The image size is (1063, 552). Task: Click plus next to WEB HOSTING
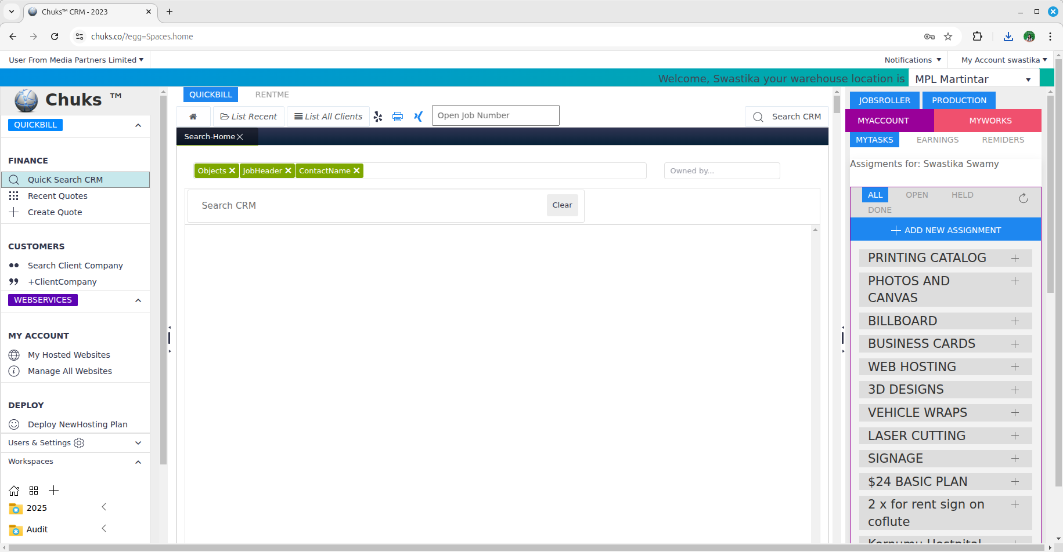click(x=1015, y=367)
